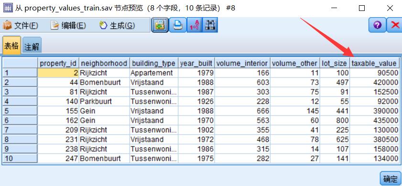Select row header 6
Screen dimensions: 402x186
(20, 120)
